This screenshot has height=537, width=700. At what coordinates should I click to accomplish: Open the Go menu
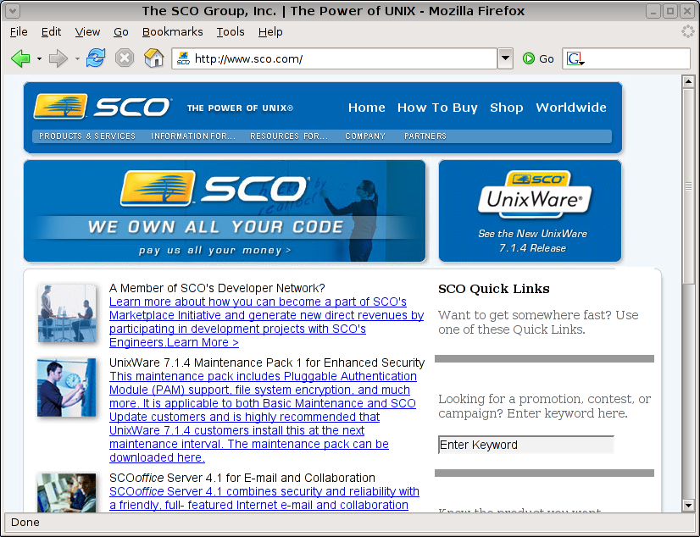[121, 31]
